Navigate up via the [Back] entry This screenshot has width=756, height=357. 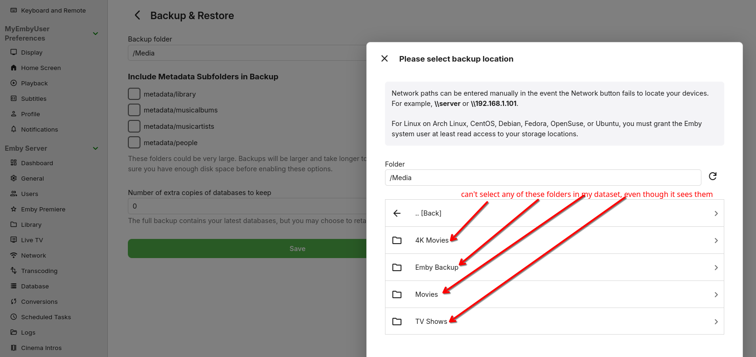click(x=428, y=213)
